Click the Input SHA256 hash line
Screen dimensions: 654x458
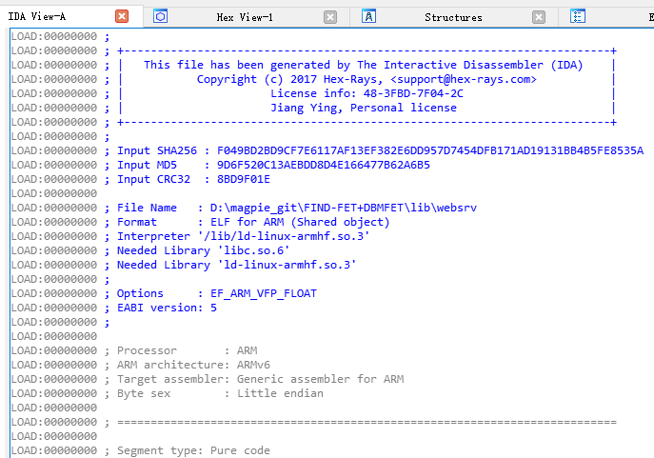[380, 150]
